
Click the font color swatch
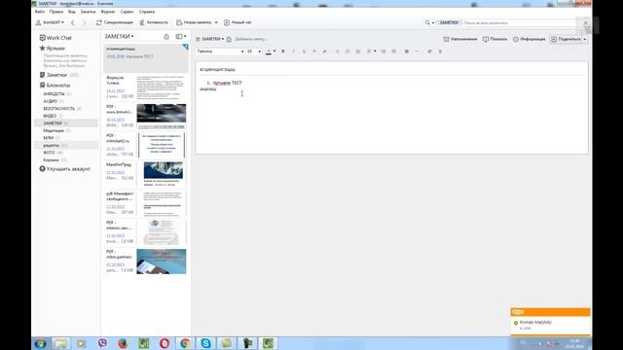[269, 52]
